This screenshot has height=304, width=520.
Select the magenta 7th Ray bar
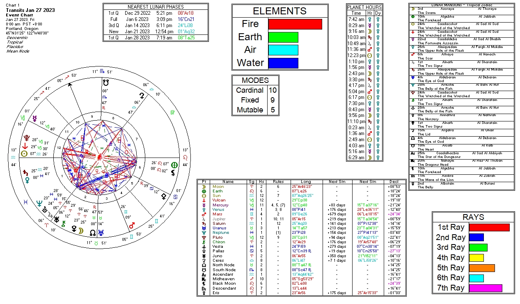pyautogui.click(x=486, y=288)
